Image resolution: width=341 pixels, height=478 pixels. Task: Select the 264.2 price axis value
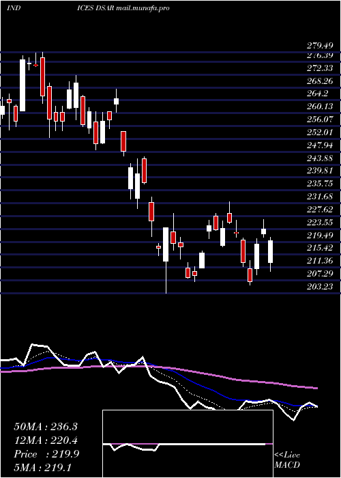coord(318,94)
